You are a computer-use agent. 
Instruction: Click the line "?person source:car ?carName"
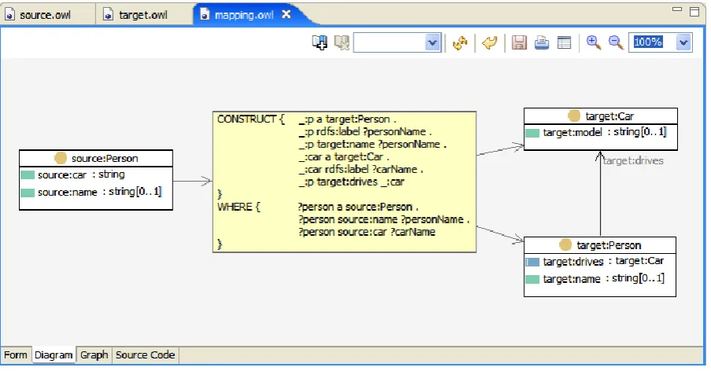coord(367,232)
